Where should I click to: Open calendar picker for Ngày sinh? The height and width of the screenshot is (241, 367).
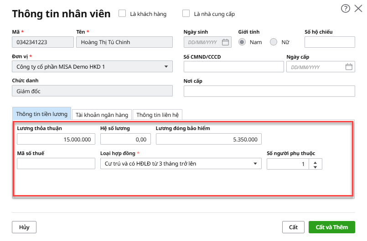point(225,42)
